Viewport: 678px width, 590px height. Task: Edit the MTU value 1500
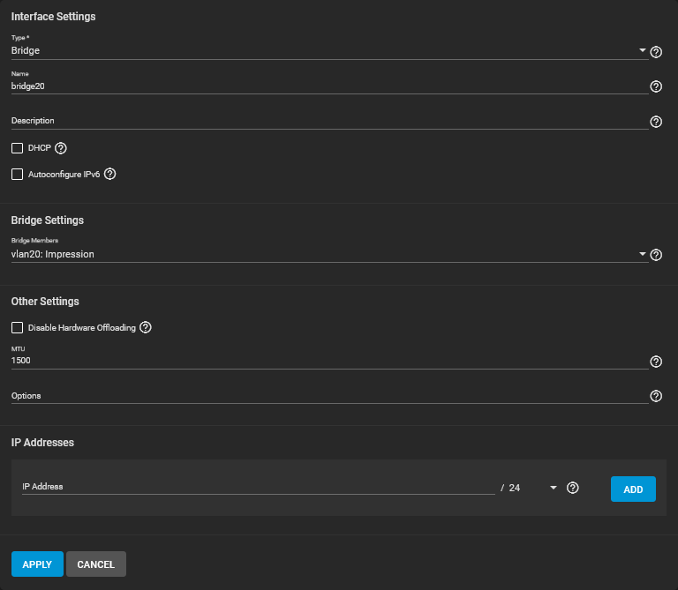coord(329,360)
